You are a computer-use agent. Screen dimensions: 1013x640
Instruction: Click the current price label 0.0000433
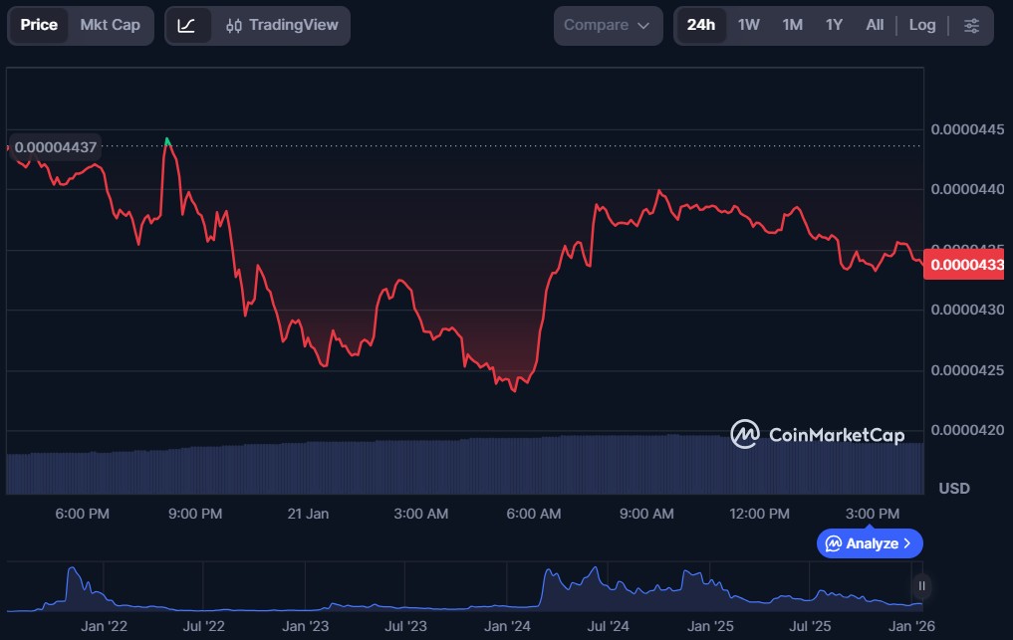tap(967, 266)
